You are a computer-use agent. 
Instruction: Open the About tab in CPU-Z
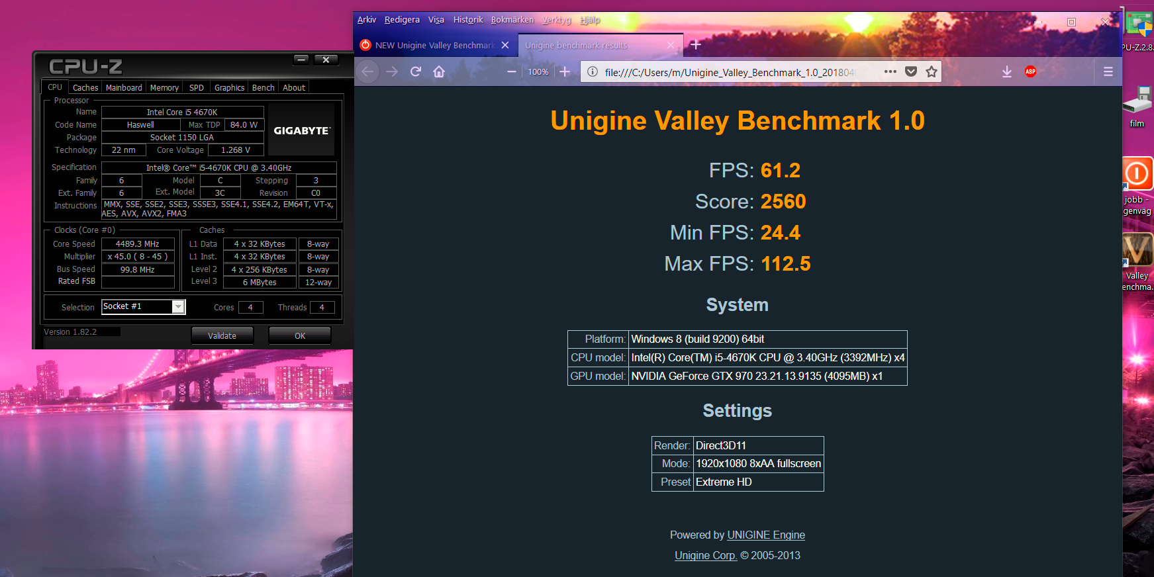[x=294, y=87]
